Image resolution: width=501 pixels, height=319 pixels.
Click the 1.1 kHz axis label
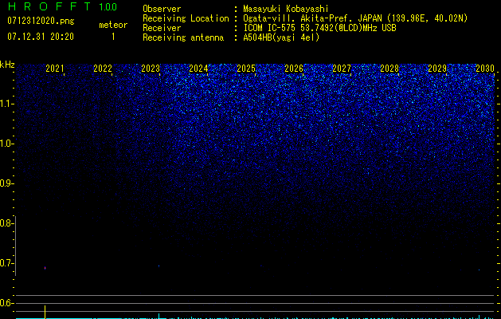6,104
